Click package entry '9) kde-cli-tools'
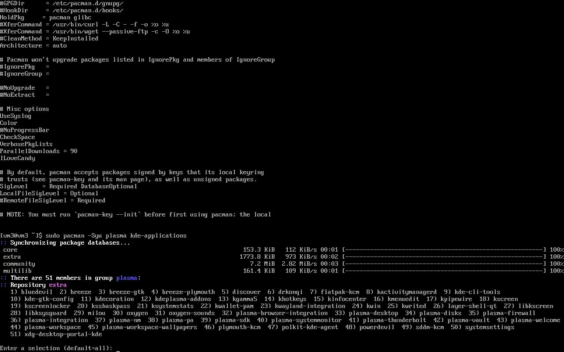Viewport: 564px width, 352px height. coord(472,292)
